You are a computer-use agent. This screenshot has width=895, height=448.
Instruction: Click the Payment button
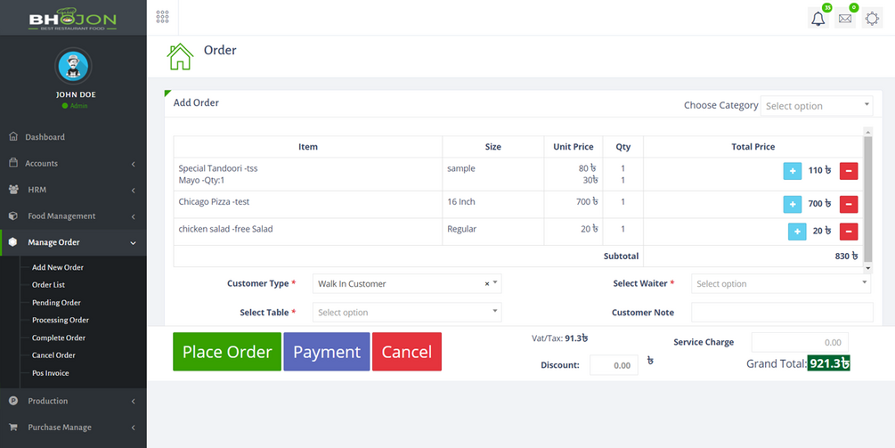click(327, 352)
